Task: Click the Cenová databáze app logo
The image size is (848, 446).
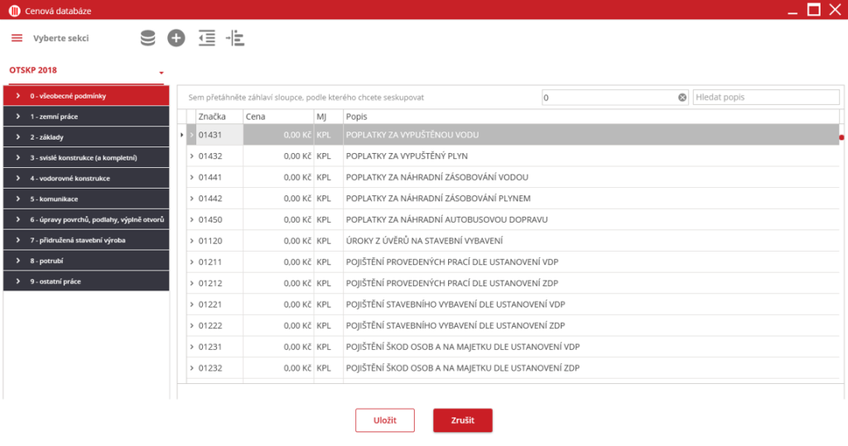Action: [14, 10]
